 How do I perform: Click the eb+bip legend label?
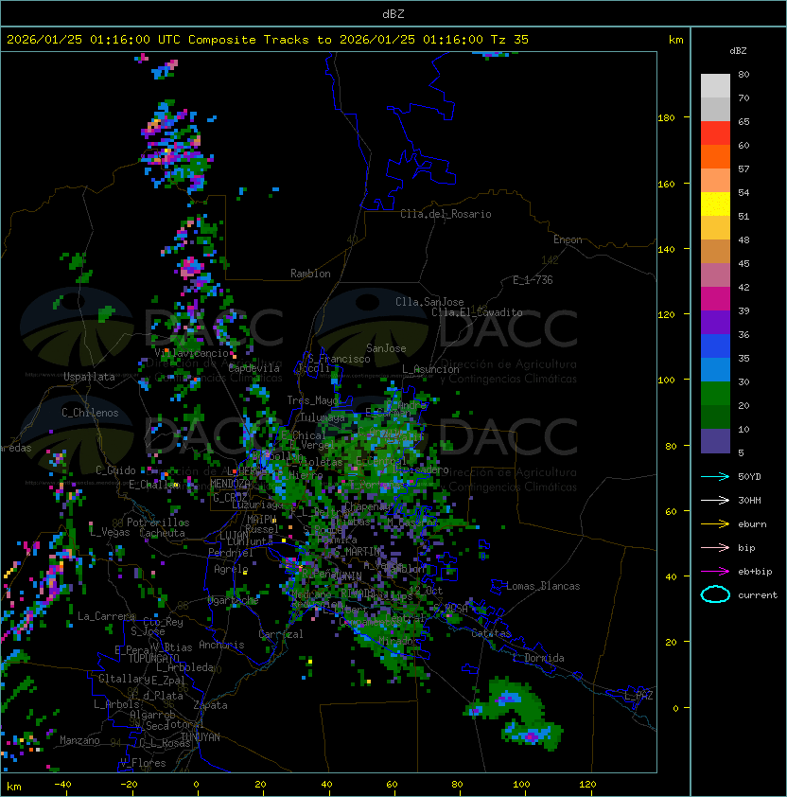coord(755,572)
